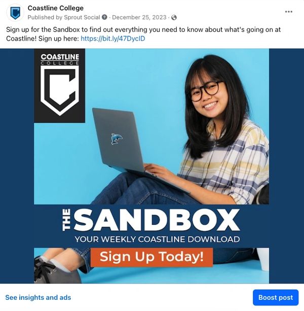Click the large SANDBOX headline word
This screenshot has height=311, width=304.
coord(157,220)
